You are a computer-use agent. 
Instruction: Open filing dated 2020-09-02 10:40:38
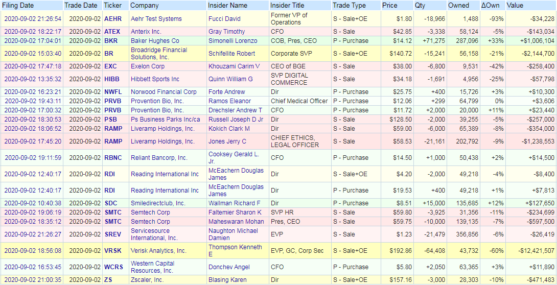pyautogui.click(x=33, y=203)
